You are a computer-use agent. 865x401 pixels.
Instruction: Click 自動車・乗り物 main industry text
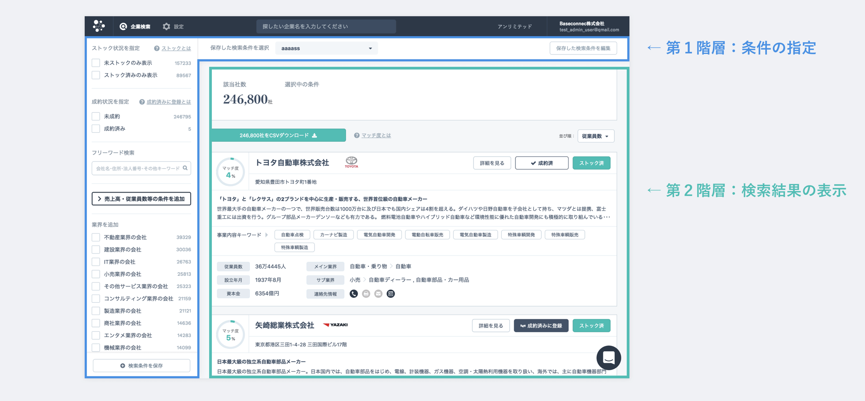click(368, 267)
